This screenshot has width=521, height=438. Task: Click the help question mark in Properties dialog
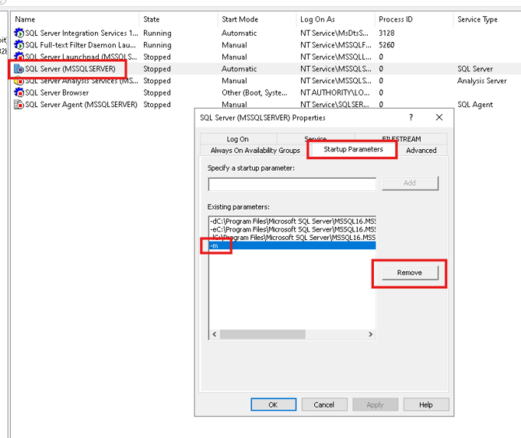tap(411, 117)
